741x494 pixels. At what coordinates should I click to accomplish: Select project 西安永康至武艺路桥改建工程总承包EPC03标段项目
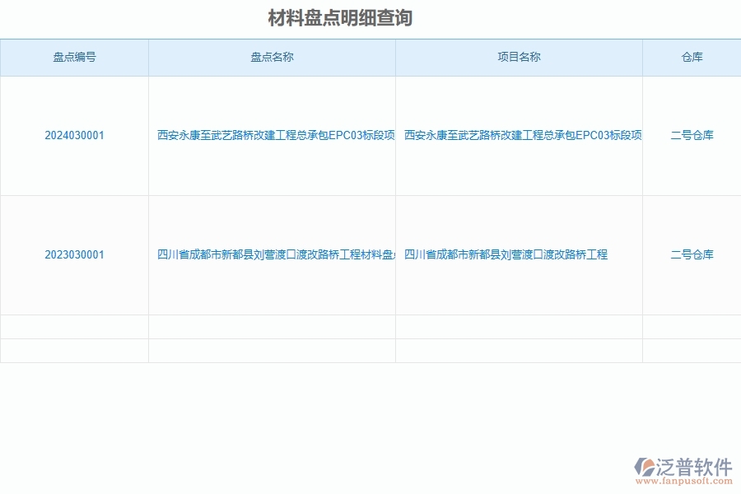pos(519,136)
